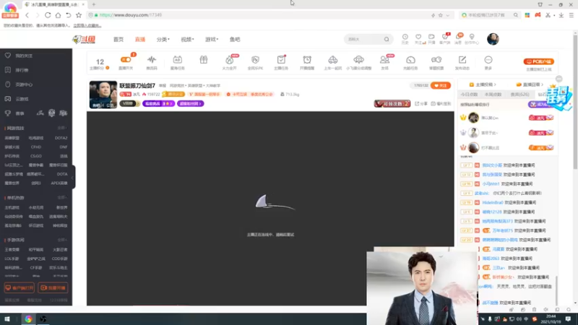Image resolution: width=578 pixels, height=325 pixels.
Task: Open the CS:GO category link
Action: pyautogui.click(x=35, y=156)
